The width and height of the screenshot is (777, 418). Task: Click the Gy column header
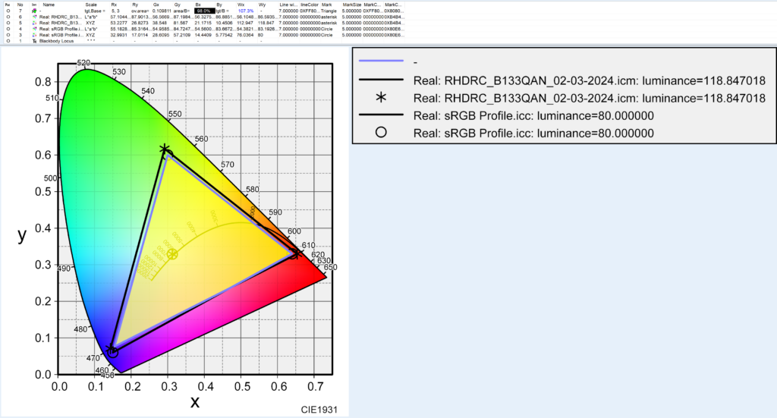177,5
